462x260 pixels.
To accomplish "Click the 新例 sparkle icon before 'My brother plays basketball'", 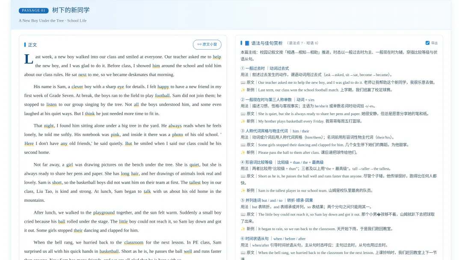I will 243,121.
